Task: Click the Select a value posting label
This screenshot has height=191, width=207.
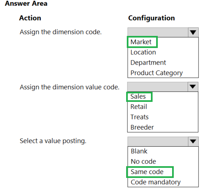Action: click(53, 141)
